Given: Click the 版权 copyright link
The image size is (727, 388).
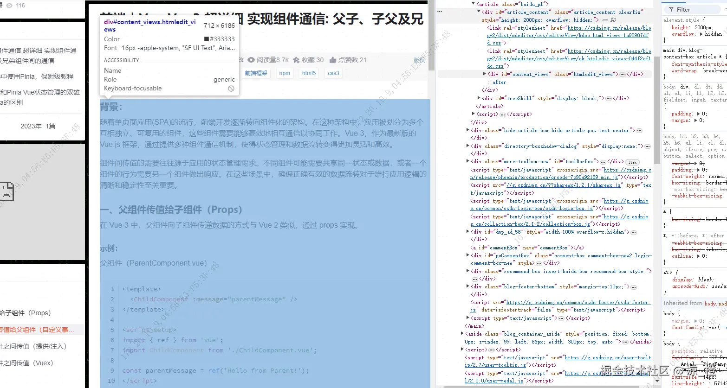Looking at the screenshot, I should [x=419, y=60].
